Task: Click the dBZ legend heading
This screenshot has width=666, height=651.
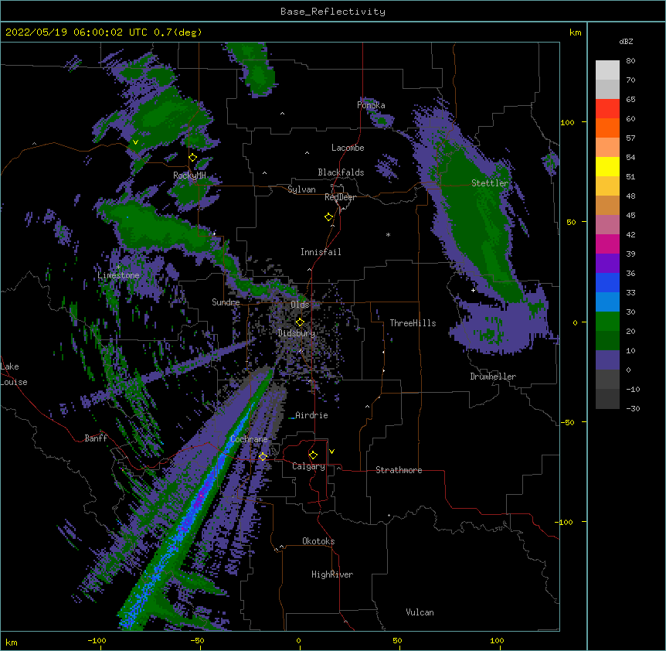Action: click(x=626, y=42)
